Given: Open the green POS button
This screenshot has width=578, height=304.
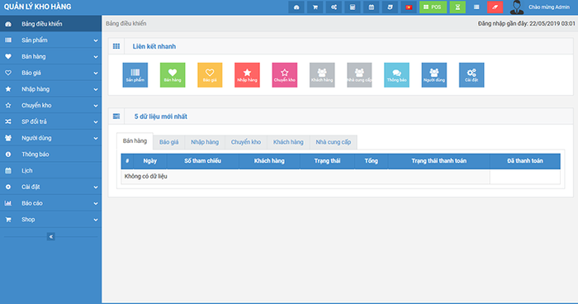Looking at the screenshot, I should tap(433, 7).
